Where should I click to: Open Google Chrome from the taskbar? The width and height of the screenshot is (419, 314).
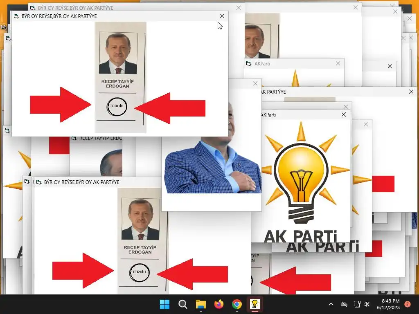click(x=237, y=304)
